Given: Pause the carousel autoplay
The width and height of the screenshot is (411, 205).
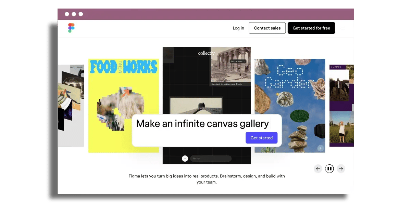Looking at the screenshot, I should [x=329, y=168].
